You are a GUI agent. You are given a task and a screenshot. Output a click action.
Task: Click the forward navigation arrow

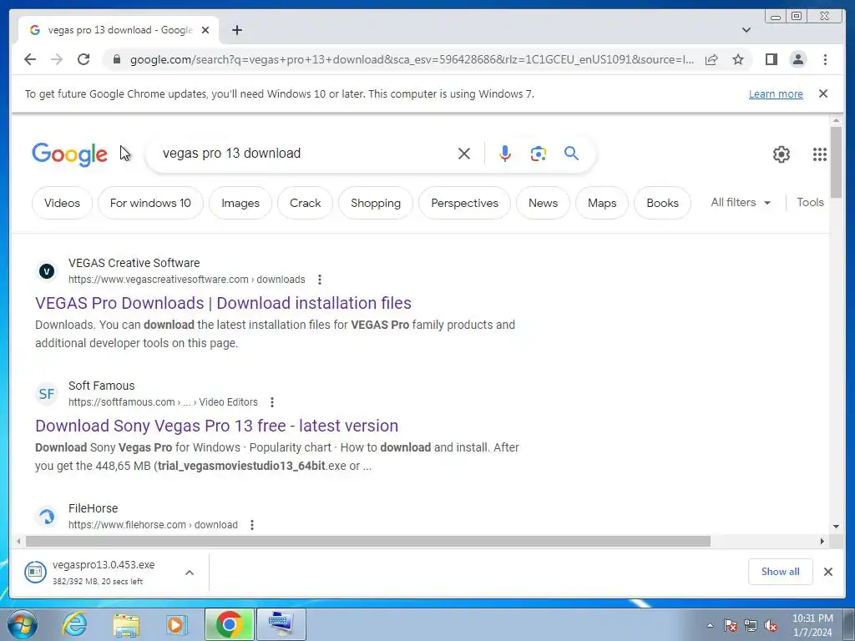pyautogui.click(x=57, y=59)
